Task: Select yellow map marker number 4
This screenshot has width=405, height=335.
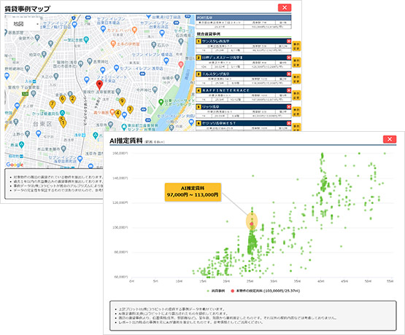Action: pyautogui.click(x=117, y=114)
